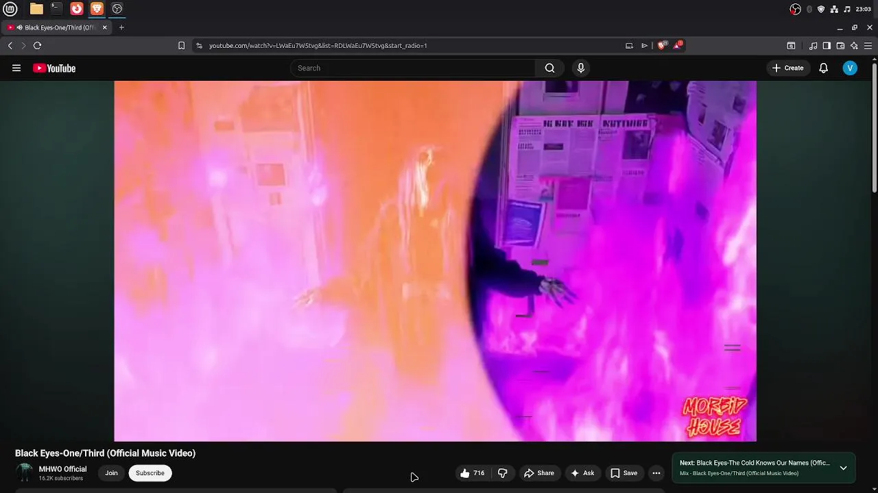Mute the tab using its speaker icon

[19, 27]
